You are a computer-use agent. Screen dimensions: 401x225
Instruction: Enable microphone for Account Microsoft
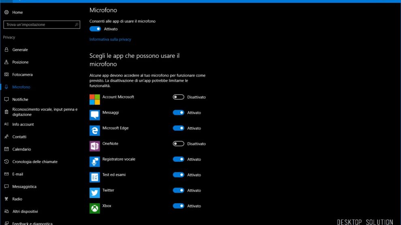click(178, 97)
